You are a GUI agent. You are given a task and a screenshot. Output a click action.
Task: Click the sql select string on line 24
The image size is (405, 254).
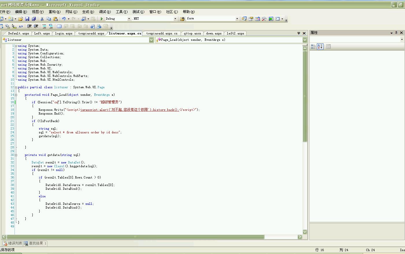coord(84,132)
